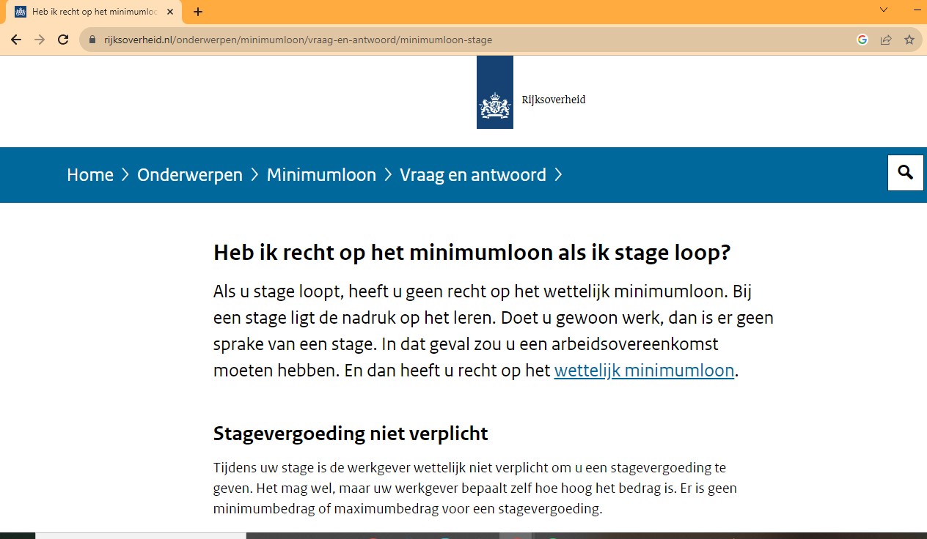Navigate to Onderwerpen breadcrumb
Screen dimensions: 927x539
click(x=190, y=175)
